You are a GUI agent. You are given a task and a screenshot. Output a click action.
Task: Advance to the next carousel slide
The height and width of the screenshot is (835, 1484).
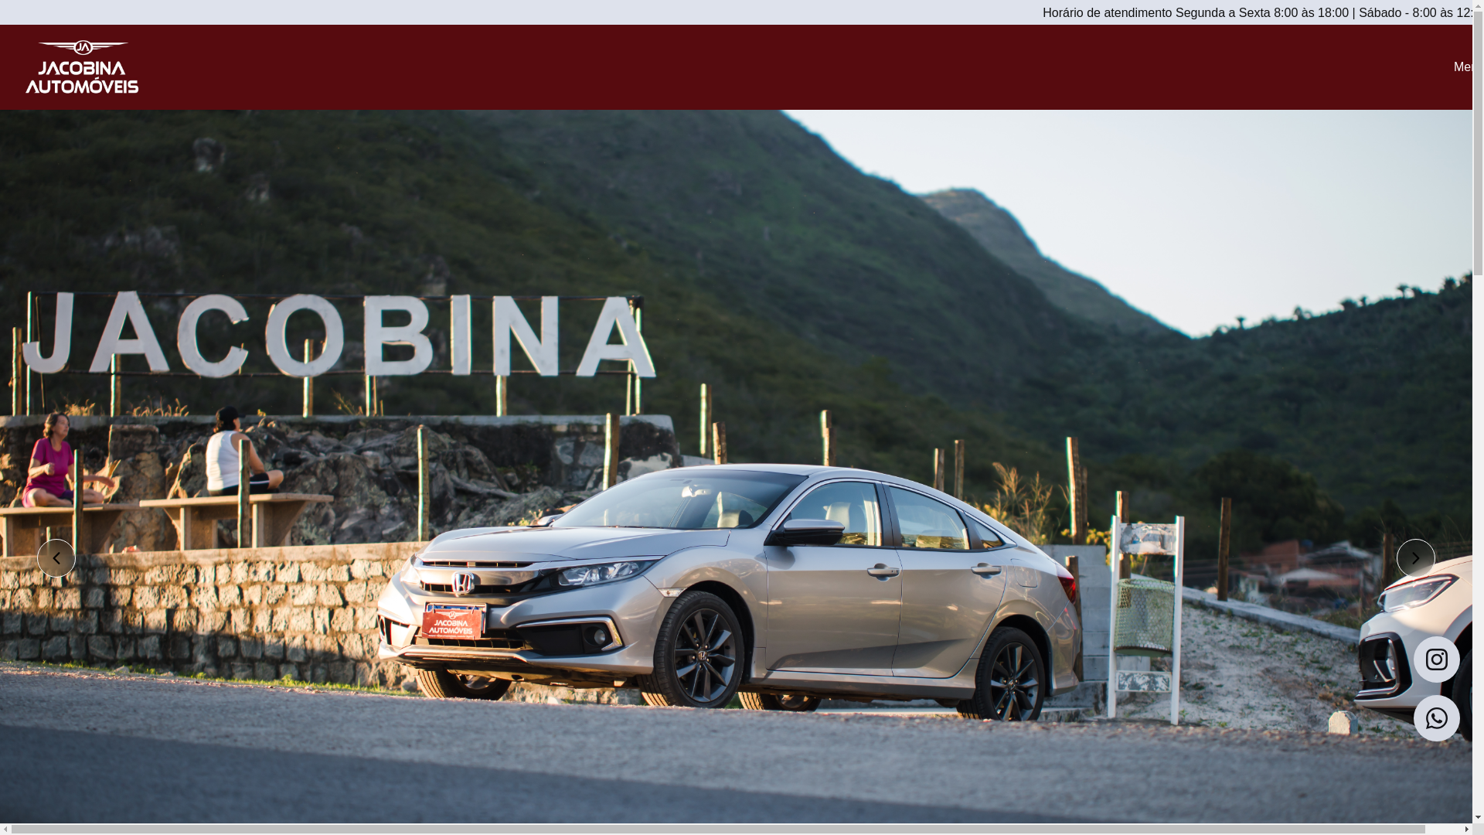[1416, 558]
